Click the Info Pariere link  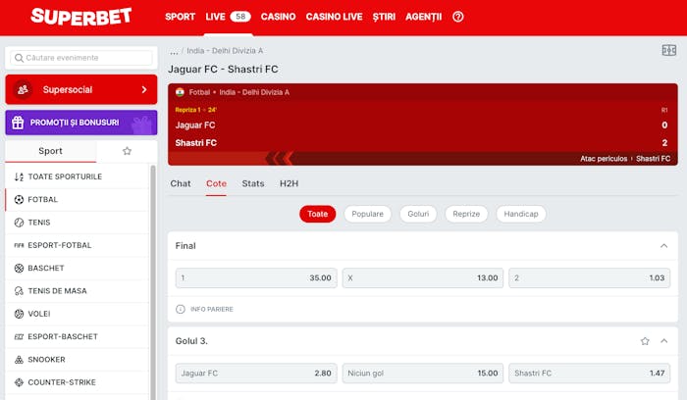tap(212, 310)
